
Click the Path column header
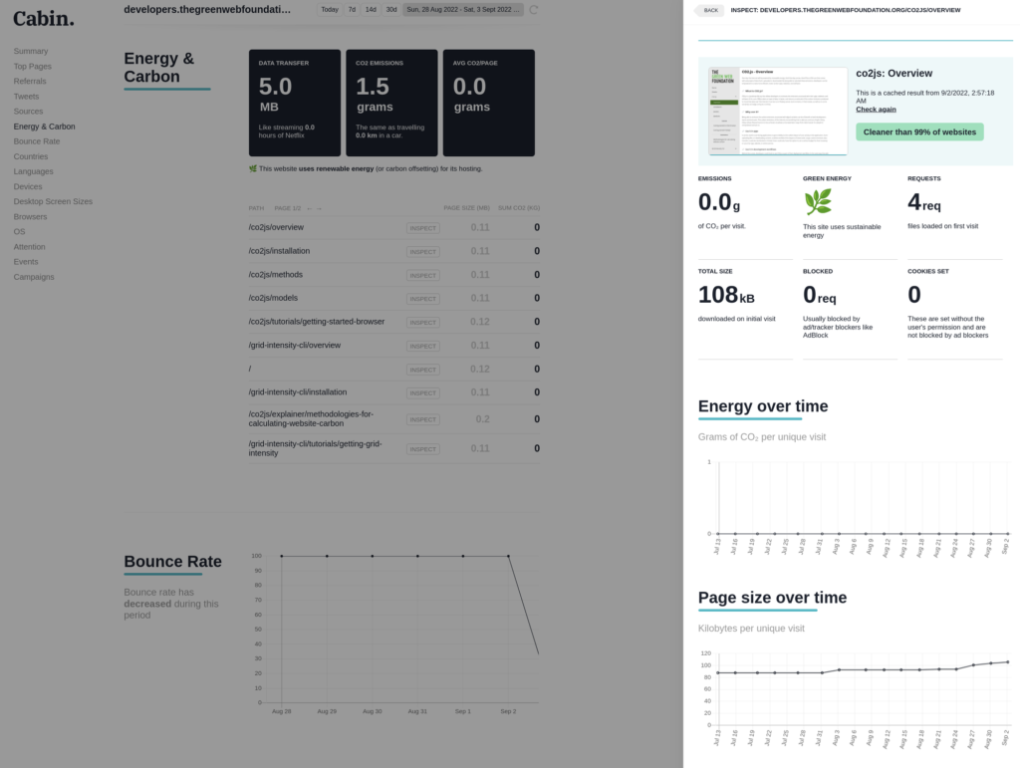pyautogui.click(x=256, y=208)
